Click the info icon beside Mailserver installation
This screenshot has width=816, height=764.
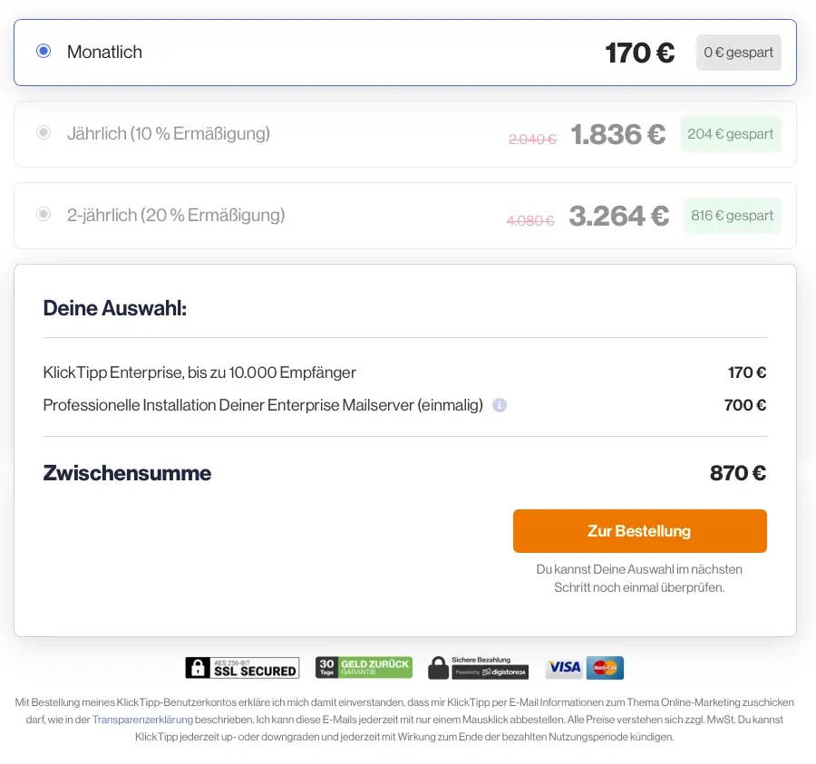500,405
